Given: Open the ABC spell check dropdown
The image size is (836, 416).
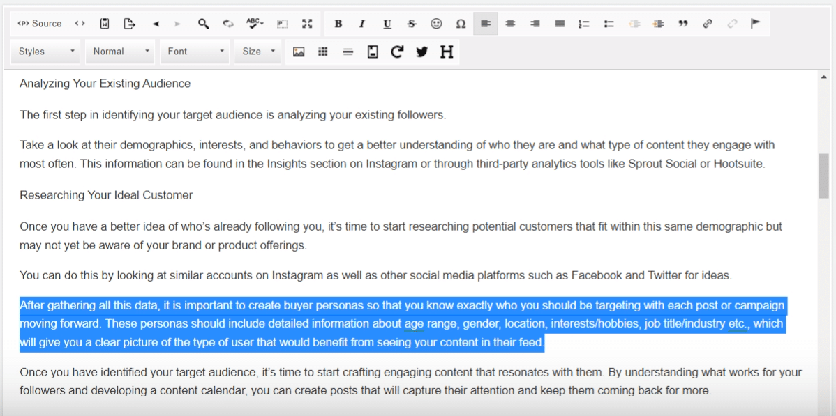Looking at the screenshot, I should pos(255,24).
